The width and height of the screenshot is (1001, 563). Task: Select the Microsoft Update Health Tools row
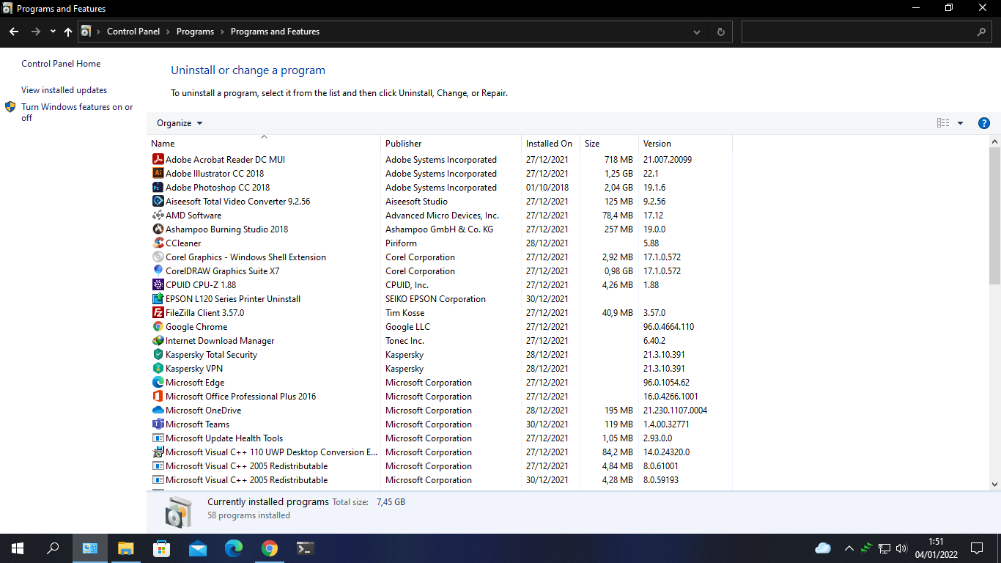(440, 438)
